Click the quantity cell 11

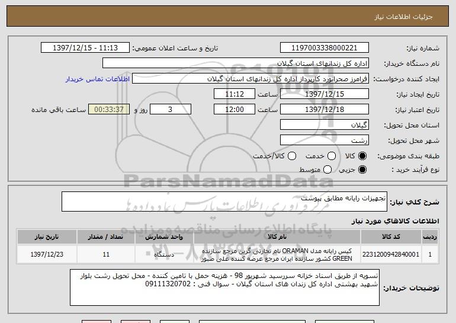[106, 254]
